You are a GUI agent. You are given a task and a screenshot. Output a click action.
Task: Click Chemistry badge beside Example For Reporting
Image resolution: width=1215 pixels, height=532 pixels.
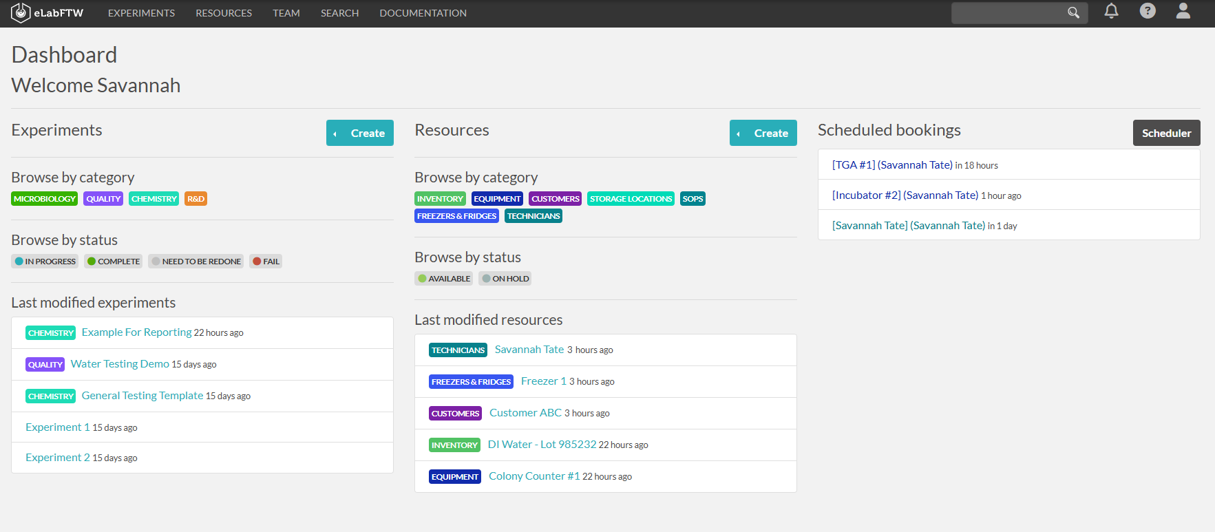point(51,333)
